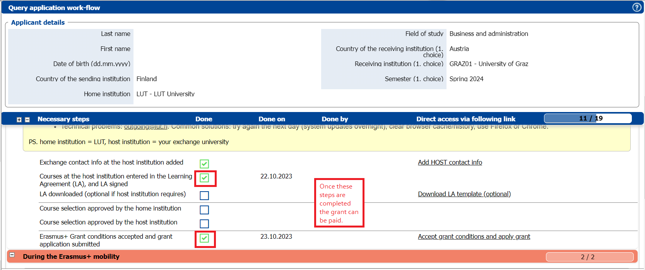This screenshot has width=645, height=270.
Task: Click the Necessary steps header label
Action: coord(63,119)
